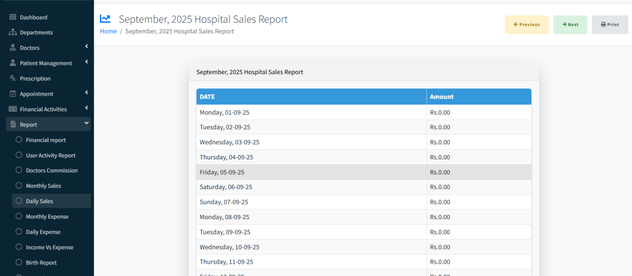Click the Departments hierarchy icon

pos(12,32)
